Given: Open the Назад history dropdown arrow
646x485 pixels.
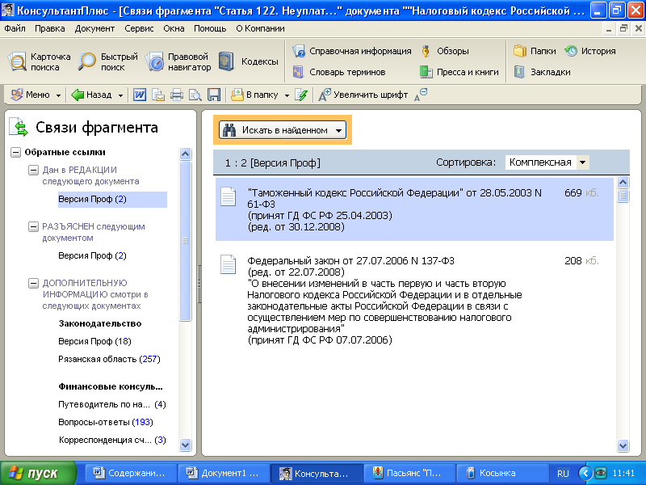Looking at the screenshot, I should (x=120, y=95).
